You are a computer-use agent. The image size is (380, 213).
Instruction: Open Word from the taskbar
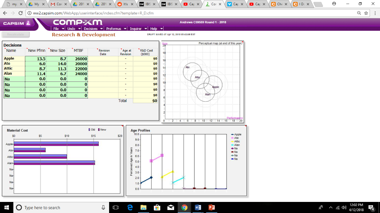[198, 207]
